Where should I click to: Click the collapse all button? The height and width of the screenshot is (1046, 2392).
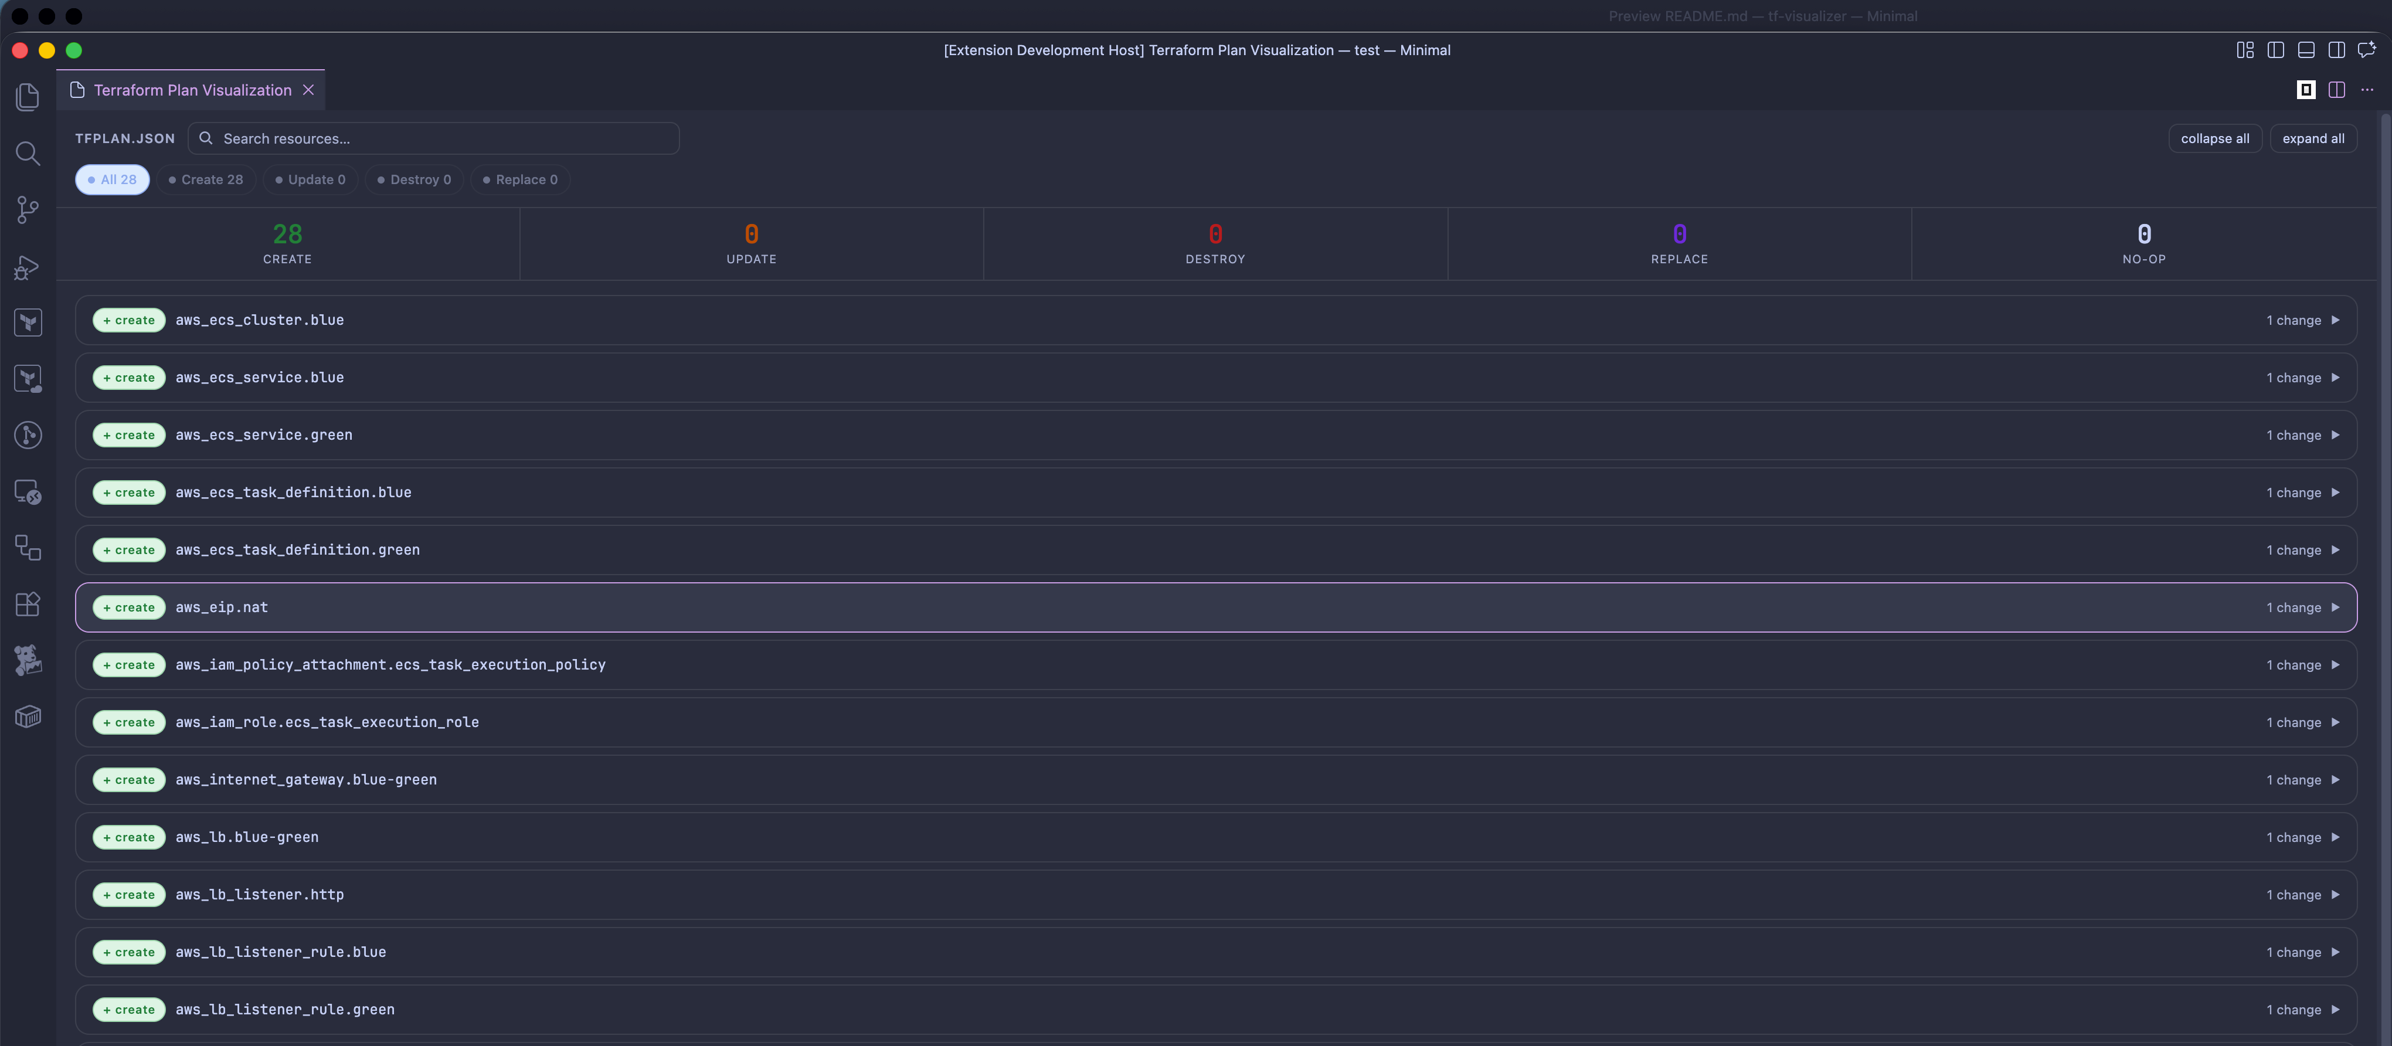click(2214, 138)
